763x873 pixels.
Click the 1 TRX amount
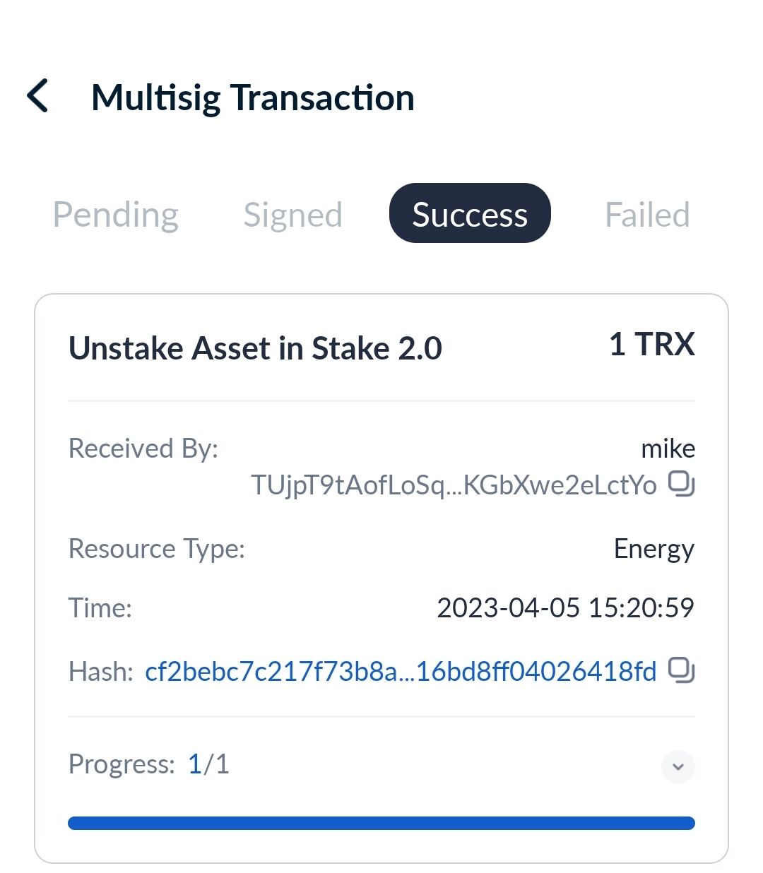click(651, 345)
